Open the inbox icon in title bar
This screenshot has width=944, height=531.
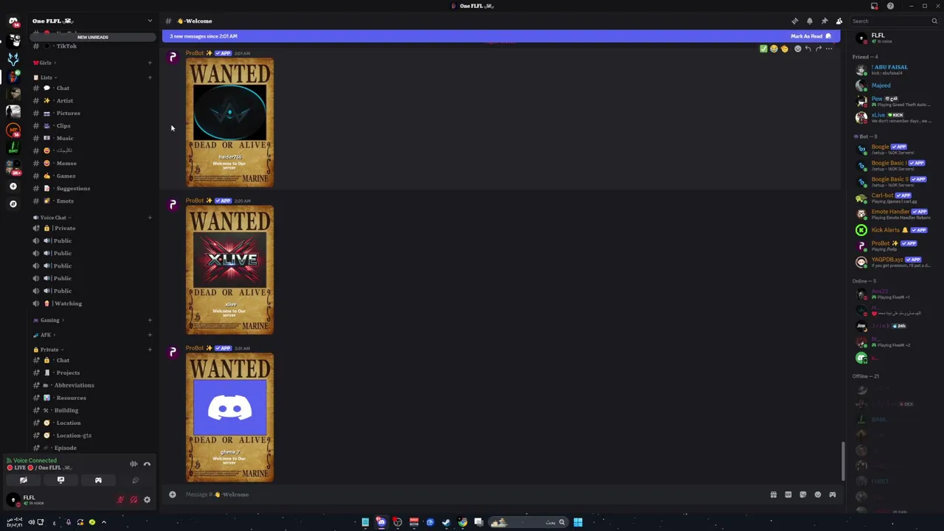(x=874, y=6)
